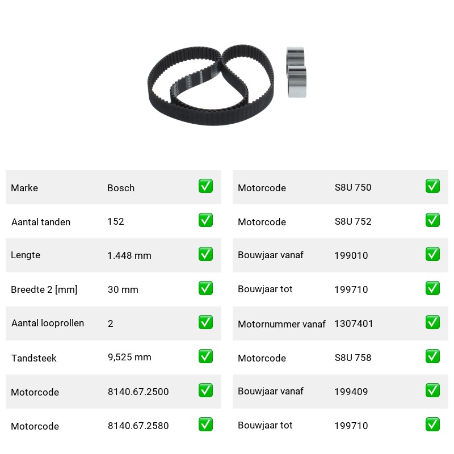The image size is (454, 454).
Task: Open the timing belt product image
Action: tap(211, 85)
